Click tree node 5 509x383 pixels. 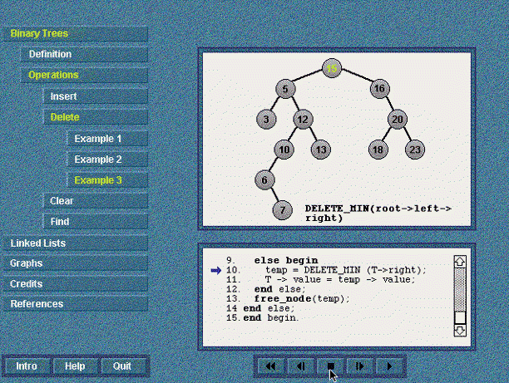285,89
